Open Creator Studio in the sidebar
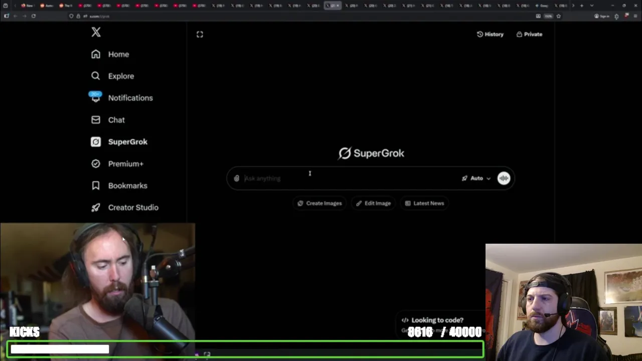 coord(124,208)
